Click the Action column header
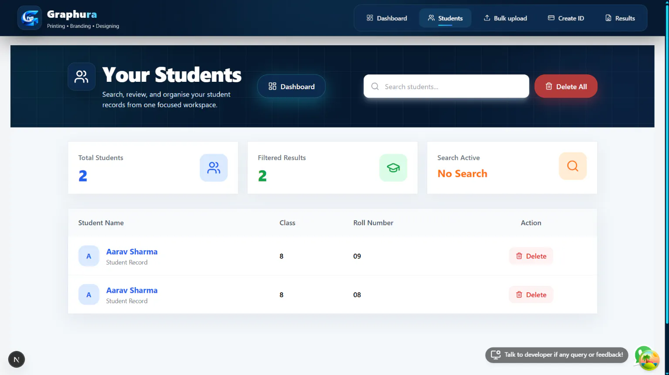The width and height of the screenshot is (669, 375). click(531, 223)
